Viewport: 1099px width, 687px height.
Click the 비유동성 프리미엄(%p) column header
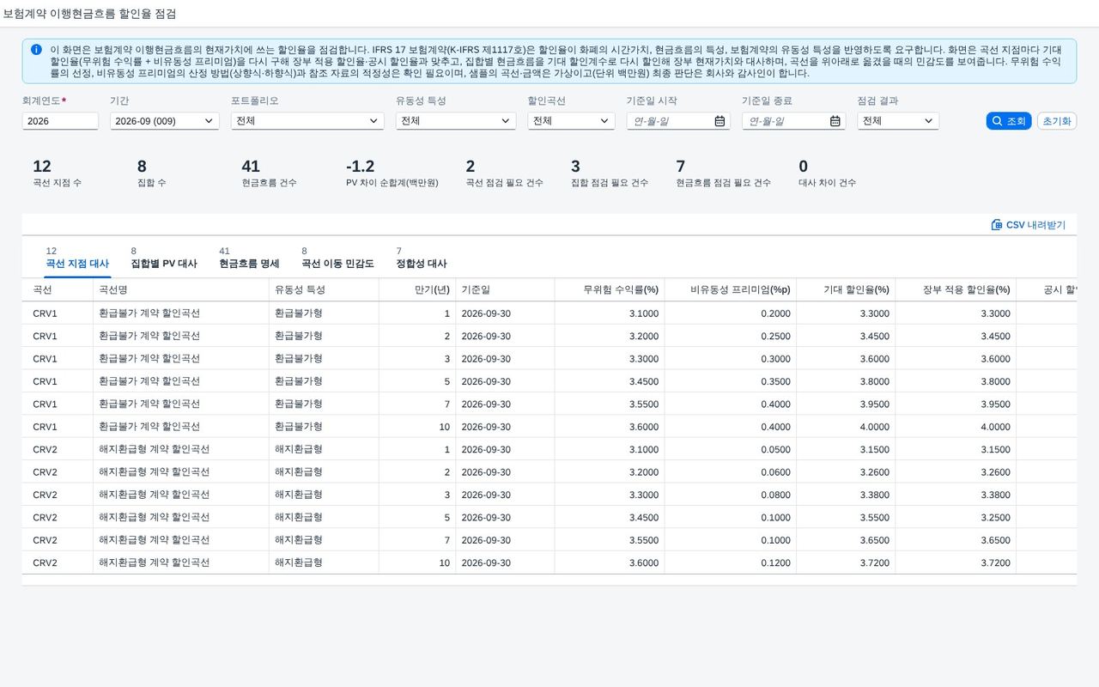[730, 290]
